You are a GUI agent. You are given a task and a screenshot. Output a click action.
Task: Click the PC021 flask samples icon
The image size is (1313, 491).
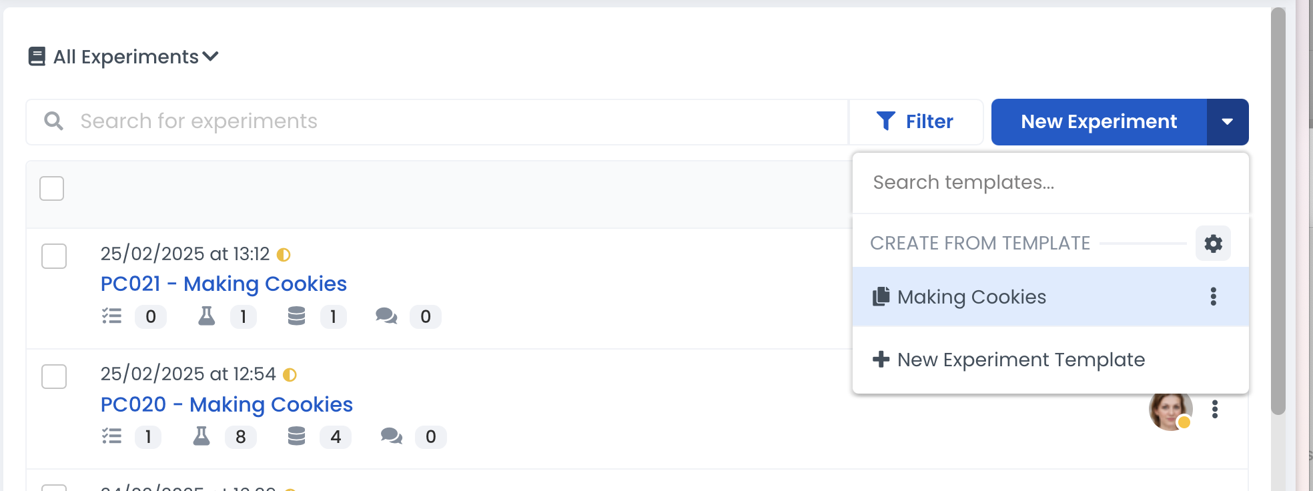207,316
